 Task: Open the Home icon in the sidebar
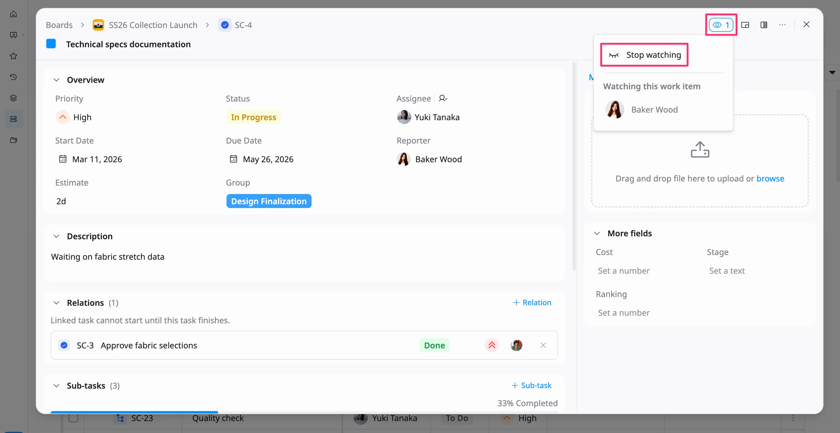[13, 14]
